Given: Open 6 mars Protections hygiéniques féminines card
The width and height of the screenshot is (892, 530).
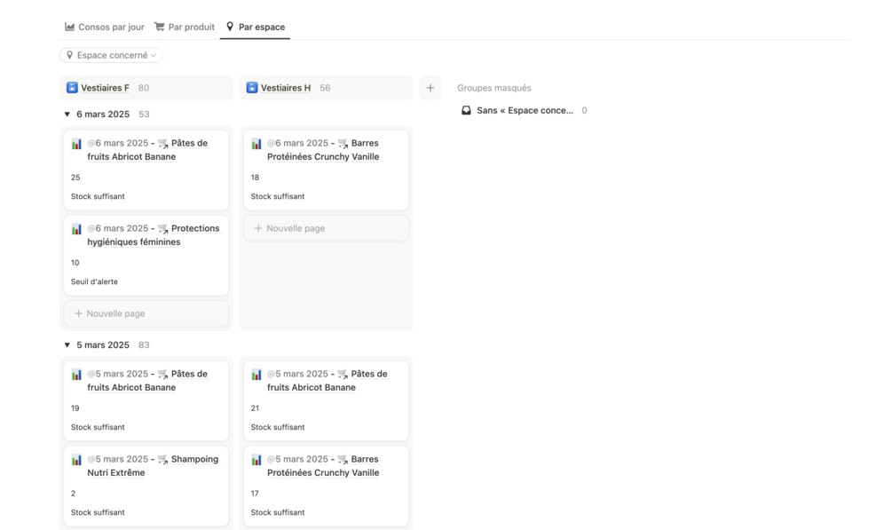Looking at the screenshot, I should tap(146, 255).
